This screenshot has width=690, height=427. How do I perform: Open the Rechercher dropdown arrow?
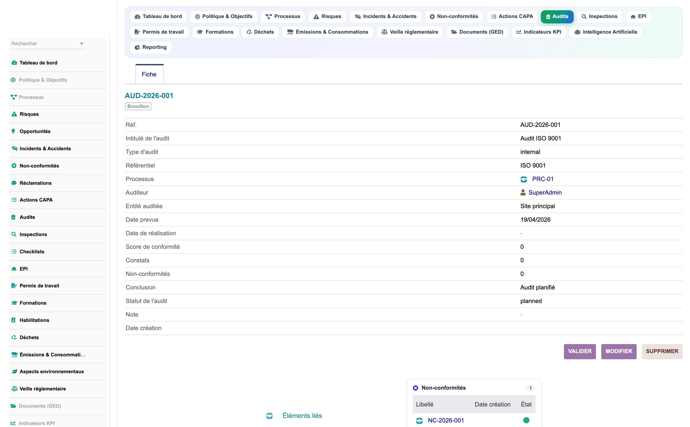(82, 44)
